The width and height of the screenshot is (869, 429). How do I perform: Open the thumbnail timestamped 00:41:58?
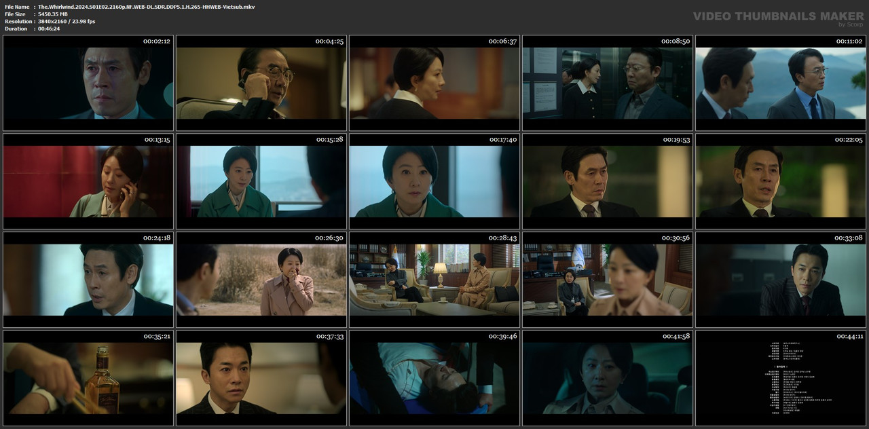pos(608,378)
